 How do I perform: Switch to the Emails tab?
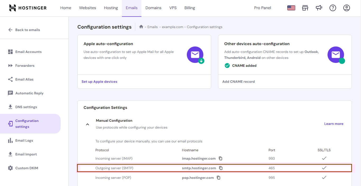(131, 8)
